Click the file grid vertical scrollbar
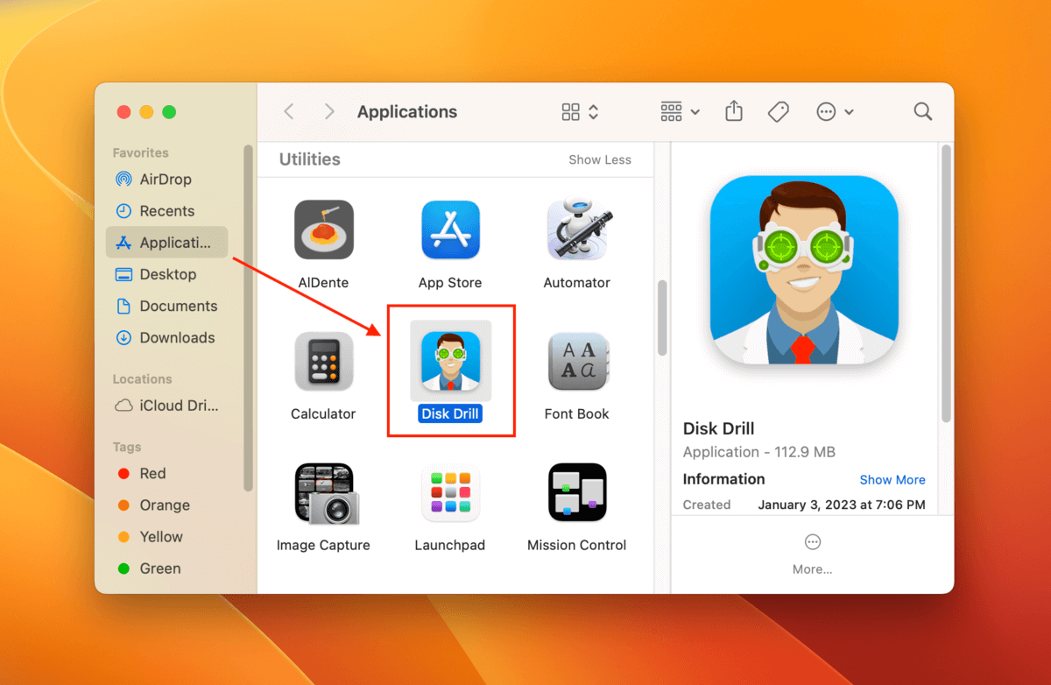The height and width of the screenshot is (685, 1051). pos(662,318)
